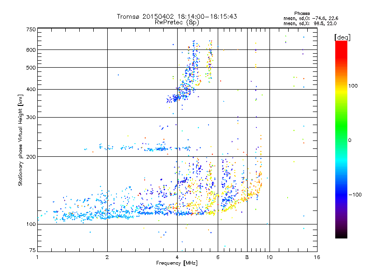Image resolution: width=373 pixels, height=280 pixels.
Task: Click the 'Stationary phase Virtual Height [km]' axis title
Action: pos(21,140)
